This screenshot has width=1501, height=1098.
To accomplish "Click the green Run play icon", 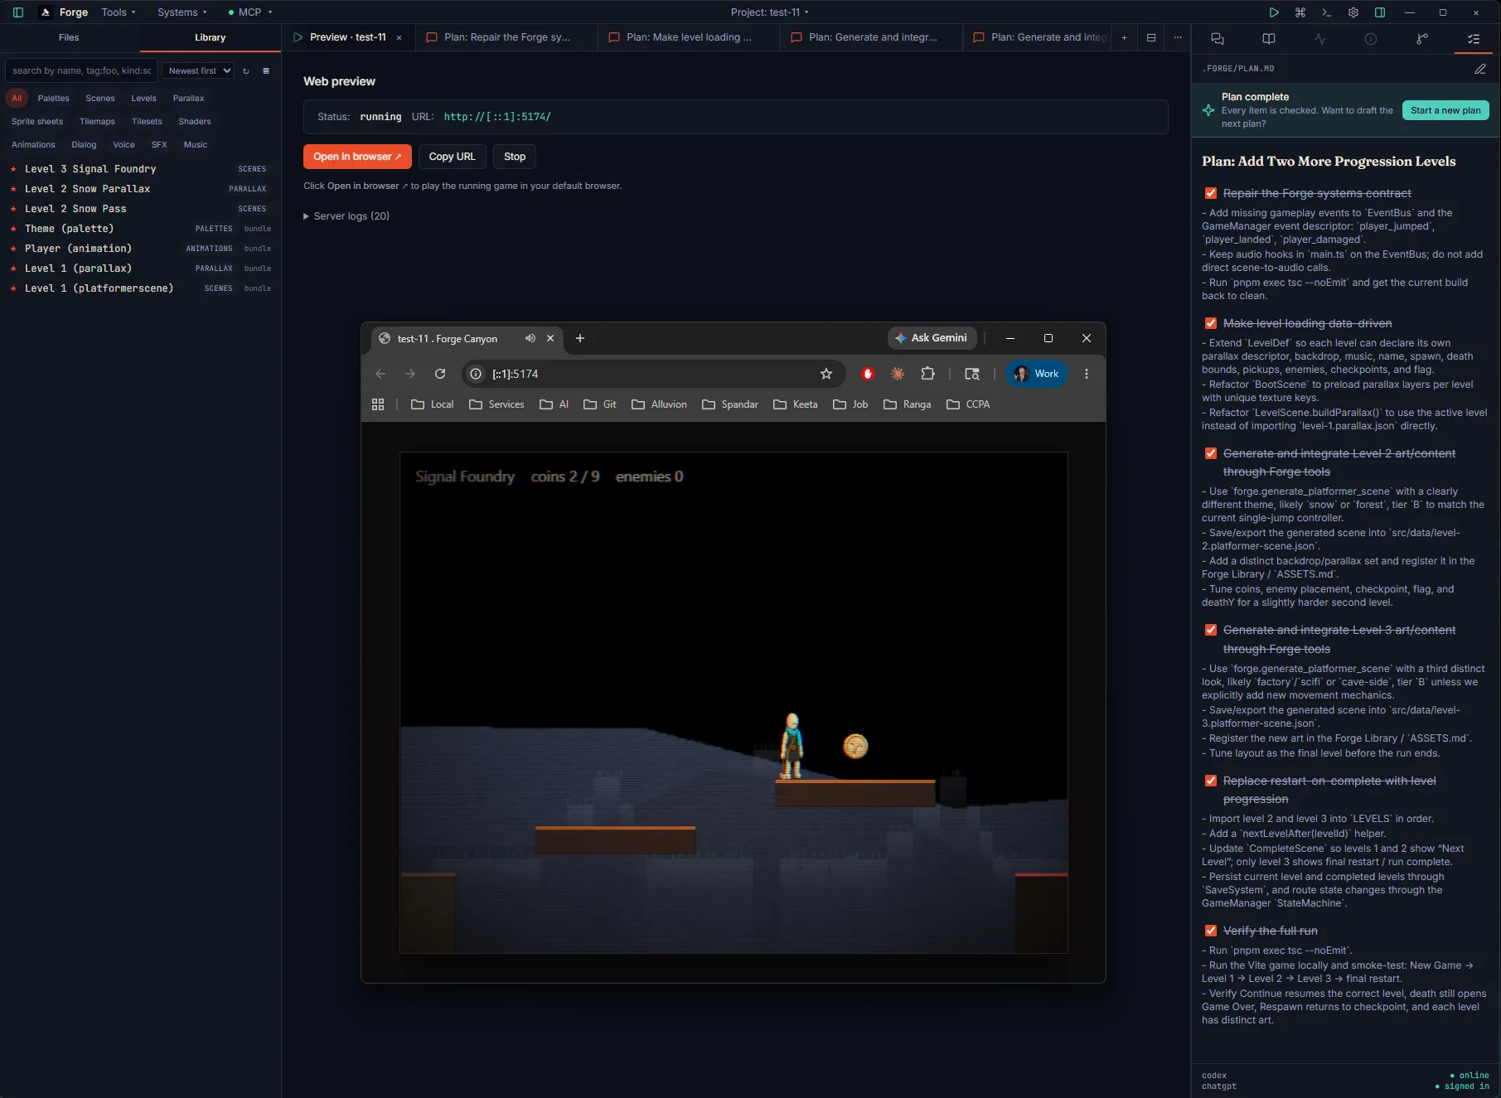I will pos(1274,12).
